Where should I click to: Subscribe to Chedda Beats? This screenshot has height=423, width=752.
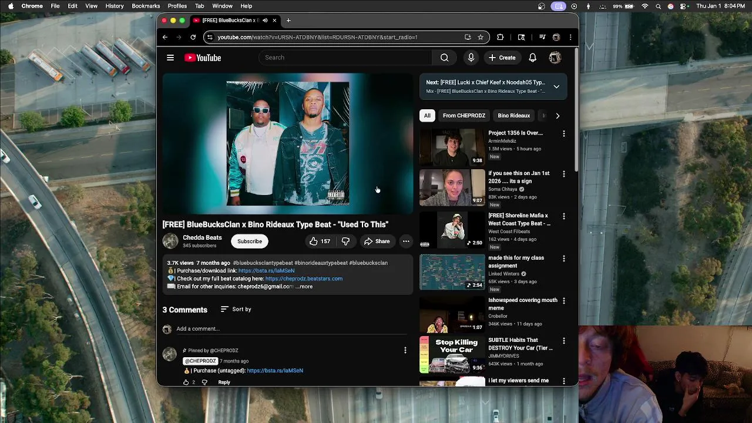tap(250, 241)
